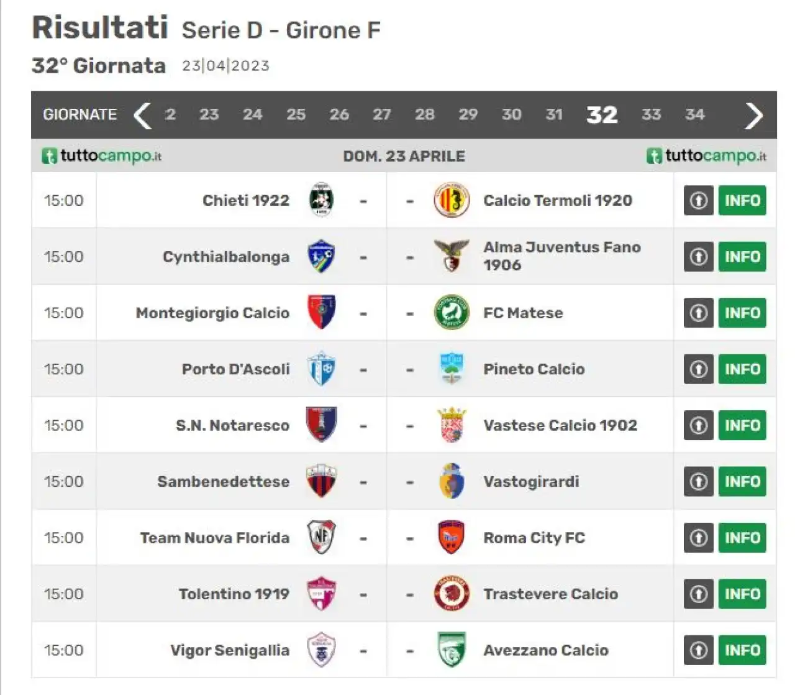The height and width of the screenshot is (695, 795).
Task: Click the Chieti 1922 team crest
Action: pyautogui.click(x=321, y=200)
